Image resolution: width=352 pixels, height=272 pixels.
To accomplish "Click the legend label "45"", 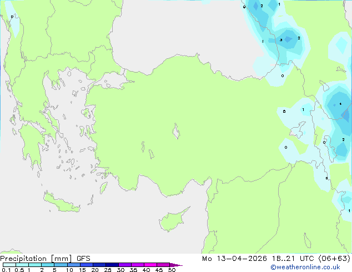I will click(x=159, y=270).
